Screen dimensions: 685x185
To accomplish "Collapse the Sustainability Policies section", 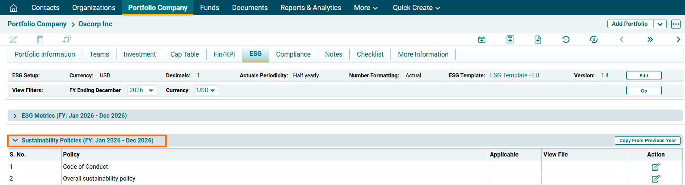I will [15, 141].
